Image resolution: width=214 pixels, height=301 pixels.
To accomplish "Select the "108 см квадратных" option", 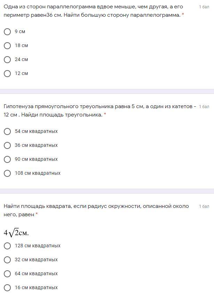I will [x=7, y=173].
